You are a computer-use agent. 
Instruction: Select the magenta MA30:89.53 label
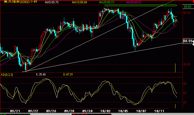pyautogui.click(x=134, y=2)
